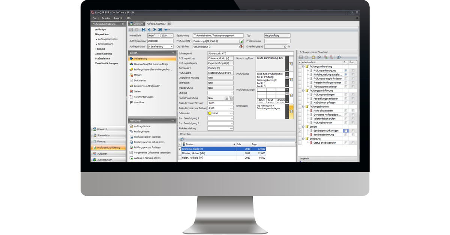Open the Hilfe menu

coord(128,18)
